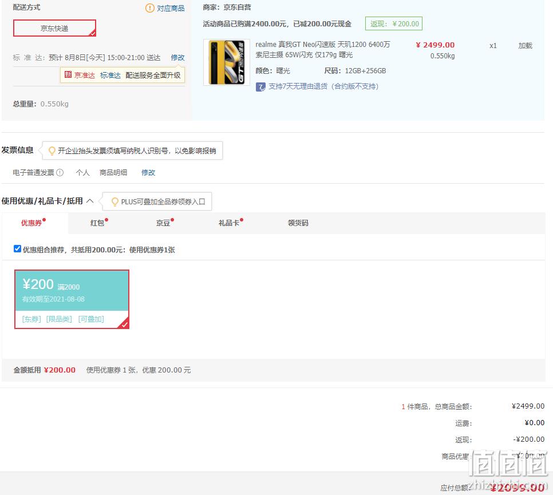Click the orange 对应商品 exclamation icon
The width and height of the screenshot is (553, 495).
click(x=149, y=8)
